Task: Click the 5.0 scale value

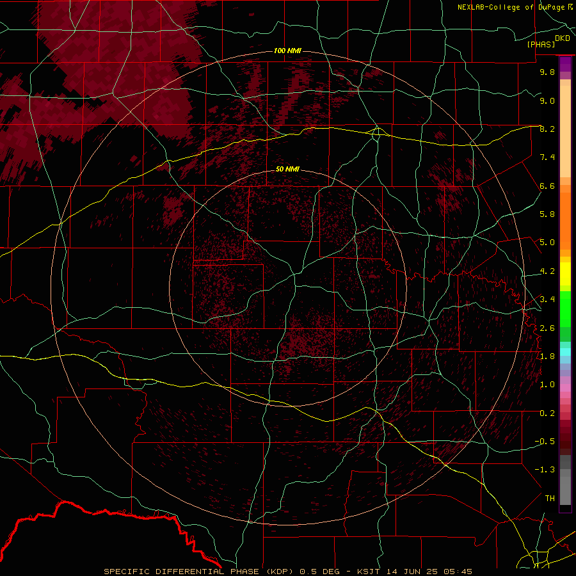Action: click(547, 243)
